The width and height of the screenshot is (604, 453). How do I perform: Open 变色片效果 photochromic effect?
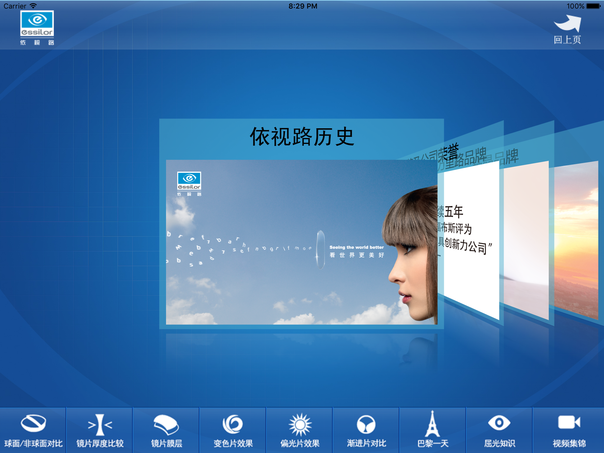[x=233, y=431]
